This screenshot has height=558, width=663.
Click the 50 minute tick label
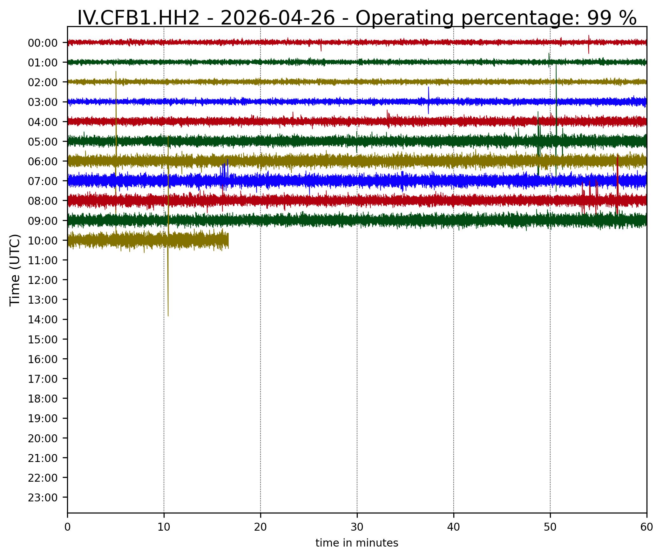point(550,527)
